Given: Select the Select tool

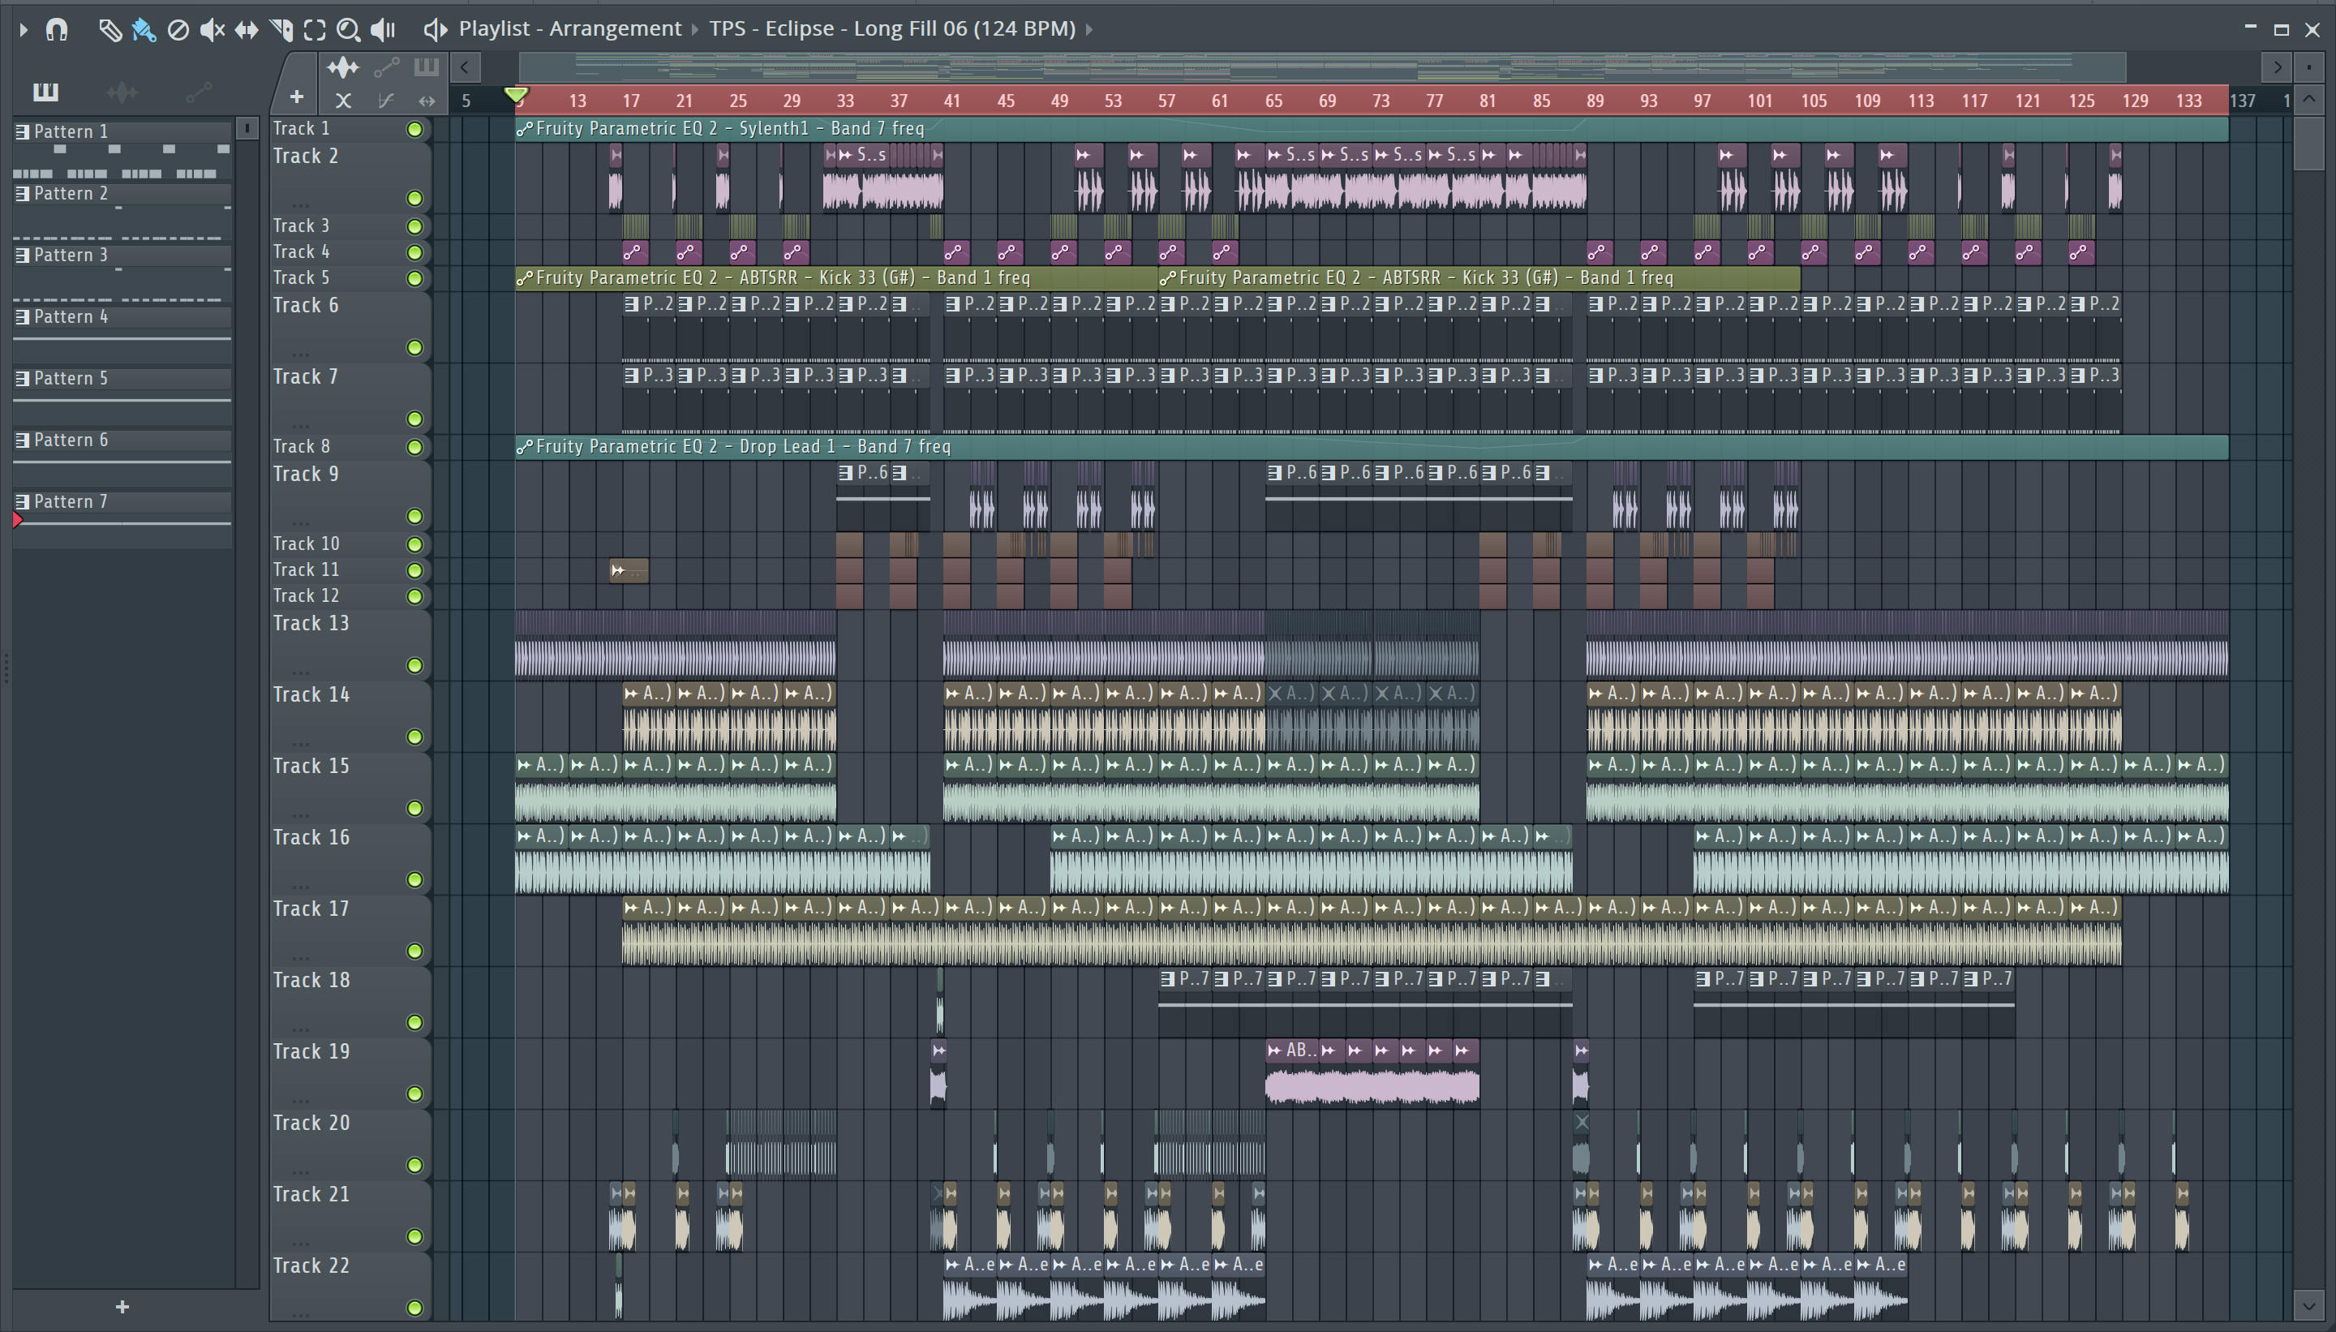Looking at the screenshot, I should tap(315, 30).
